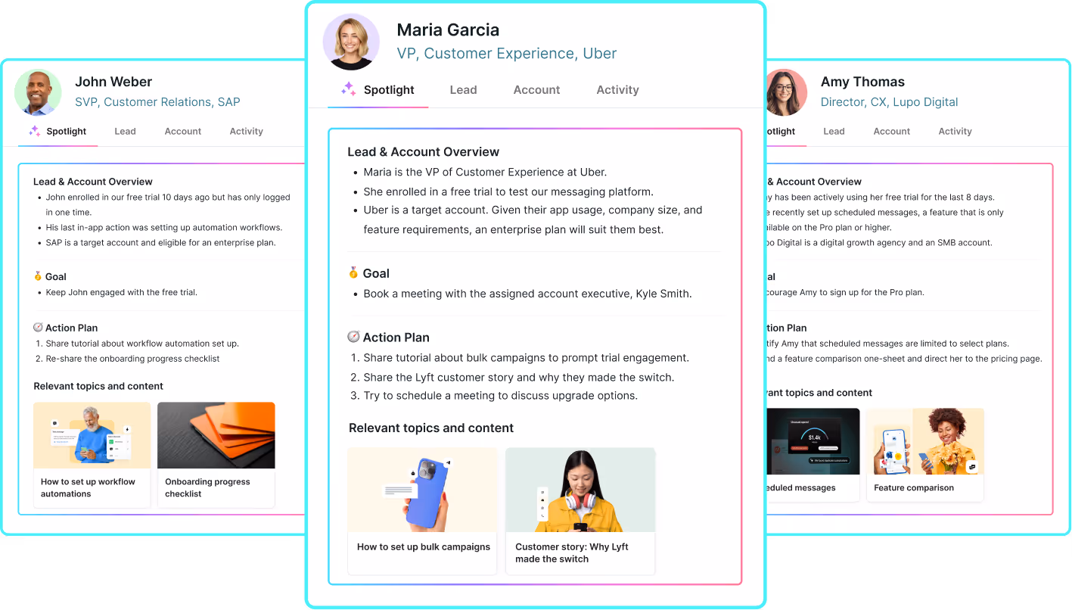Click the sparkle icon on John Weber's Spotlight tab
This screenshot has height=610, width=1072.
coord(34,131)
